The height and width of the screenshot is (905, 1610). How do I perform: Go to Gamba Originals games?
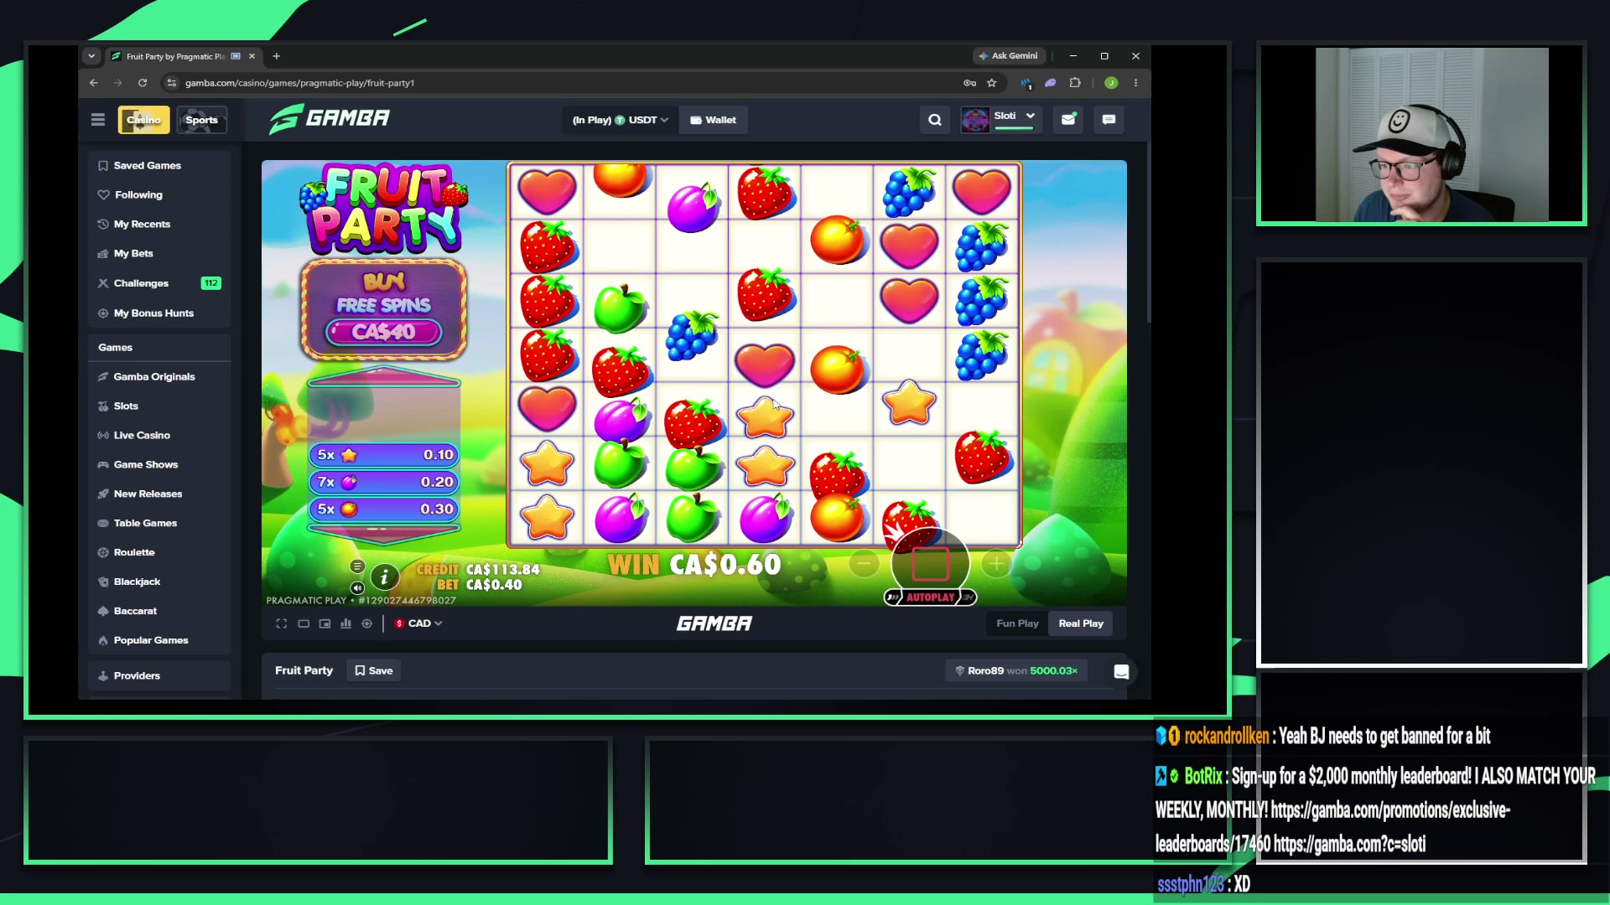coord(159,377)
